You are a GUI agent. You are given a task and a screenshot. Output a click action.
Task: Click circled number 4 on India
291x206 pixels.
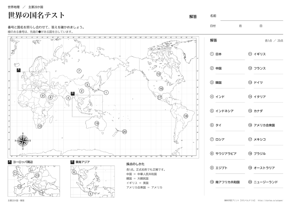[68, 98]
